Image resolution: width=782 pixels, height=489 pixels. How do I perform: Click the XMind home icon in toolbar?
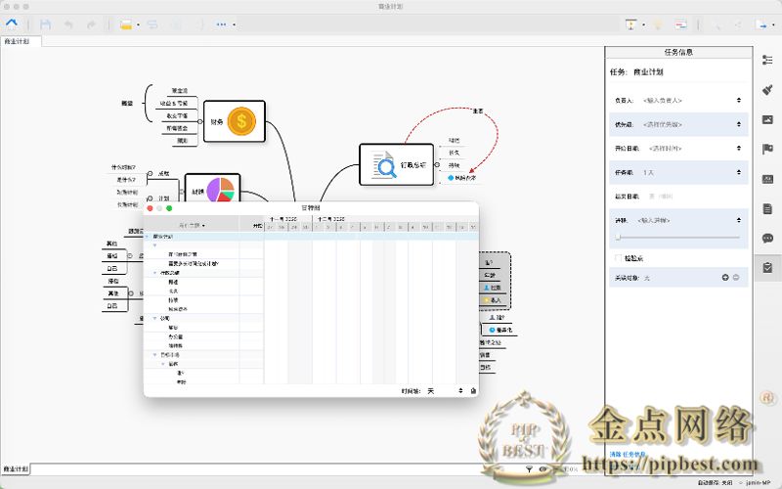point(12,23)
